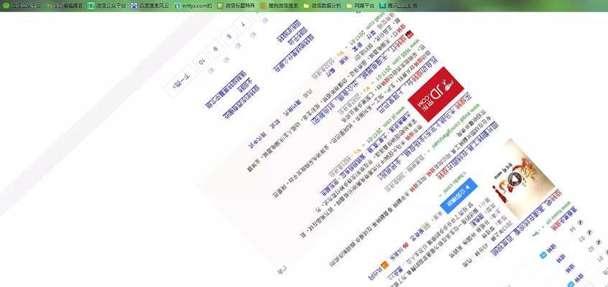Click the orange PPTV source icon
This screenshot has height=287, width=608.
pyautogui.click(x=384, y=265)
